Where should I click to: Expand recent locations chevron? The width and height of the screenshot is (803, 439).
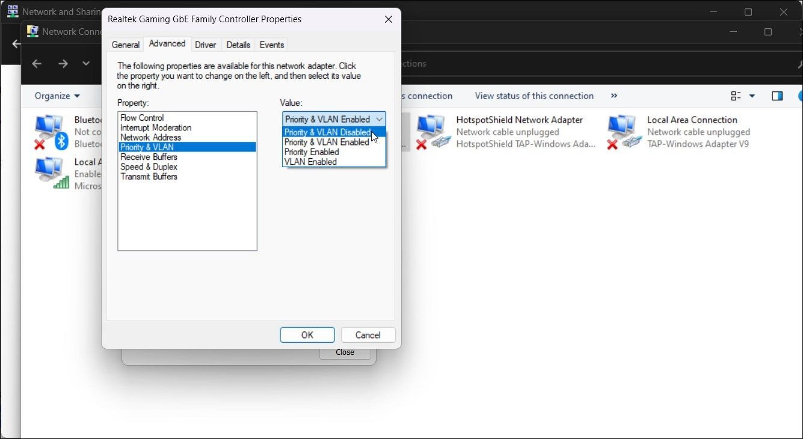[x=86, y=64]
